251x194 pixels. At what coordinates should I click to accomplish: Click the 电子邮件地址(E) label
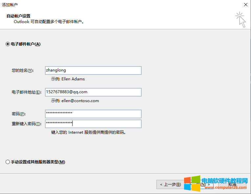pyautogui.click(x=27, y=92)
